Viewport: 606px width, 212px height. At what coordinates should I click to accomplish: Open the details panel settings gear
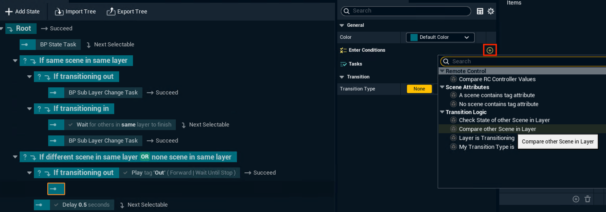point(491,12)
